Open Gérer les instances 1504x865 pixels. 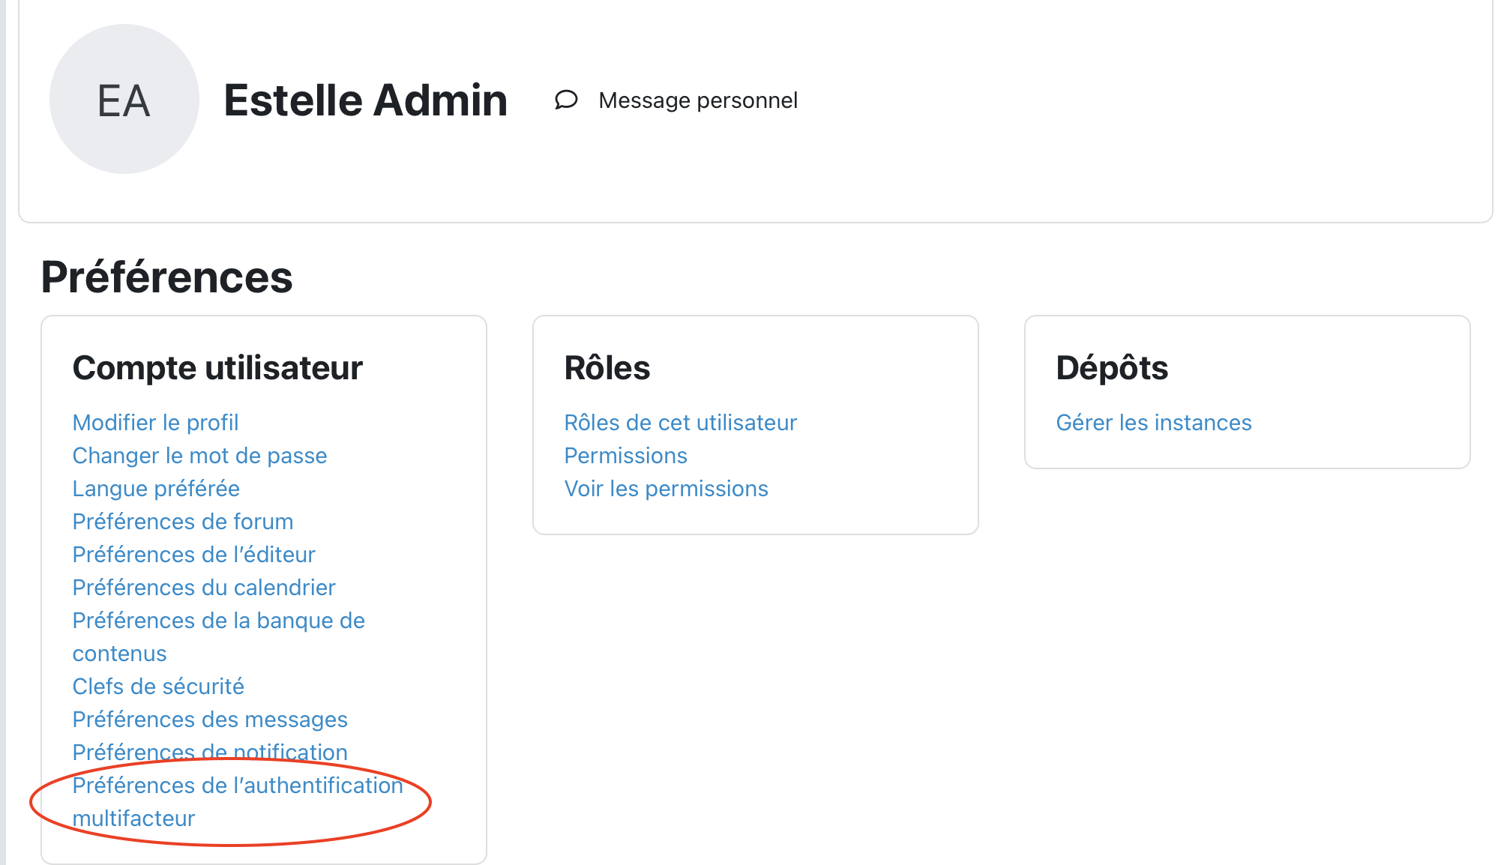pos(1154,423)
